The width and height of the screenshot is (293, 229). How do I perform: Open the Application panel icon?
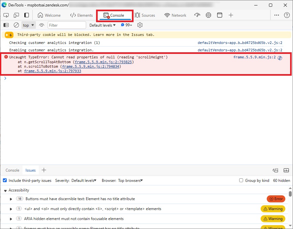[220, 15]
